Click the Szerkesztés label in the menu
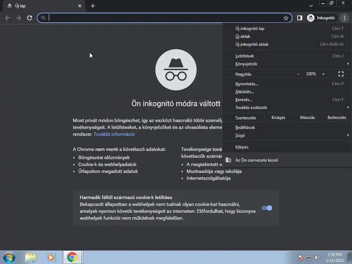This screenshot has height=264, width=352. (245, 118)
